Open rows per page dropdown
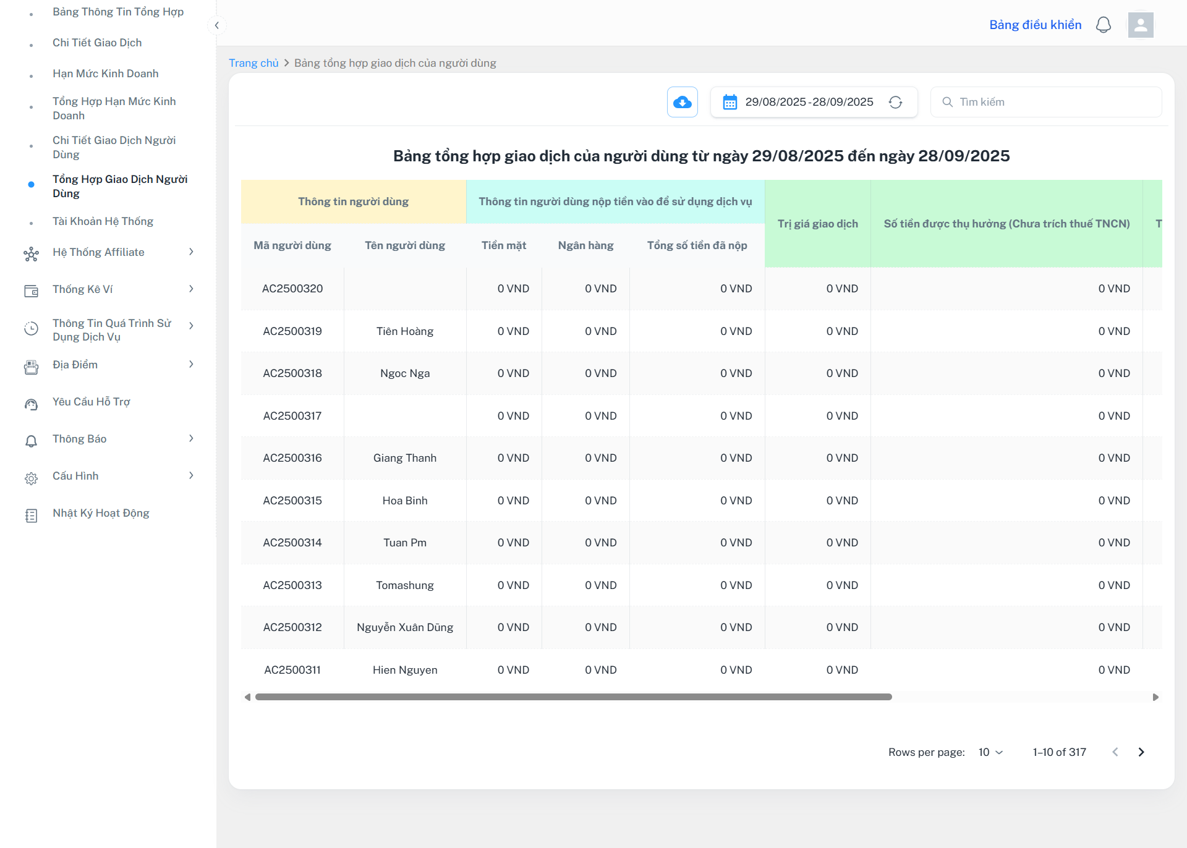 pos(990,752)
